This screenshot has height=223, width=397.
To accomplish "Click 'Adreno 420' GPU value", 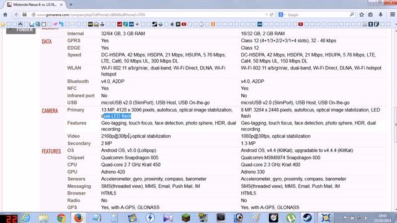I will click(113, 172).
